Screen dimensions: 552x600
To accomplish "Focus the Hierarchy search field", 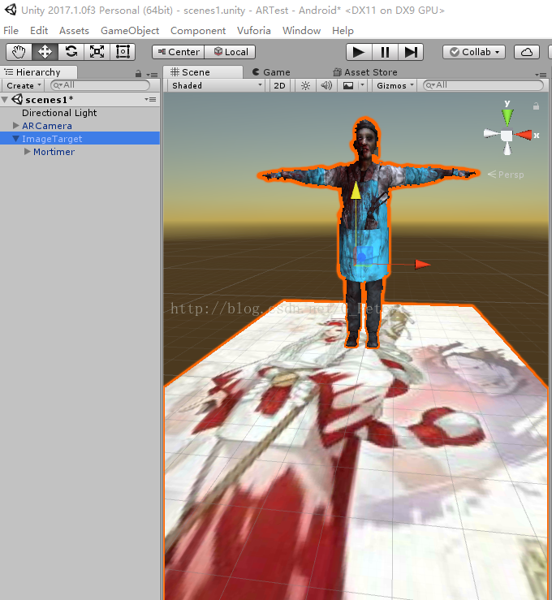I will coord(100,85).
